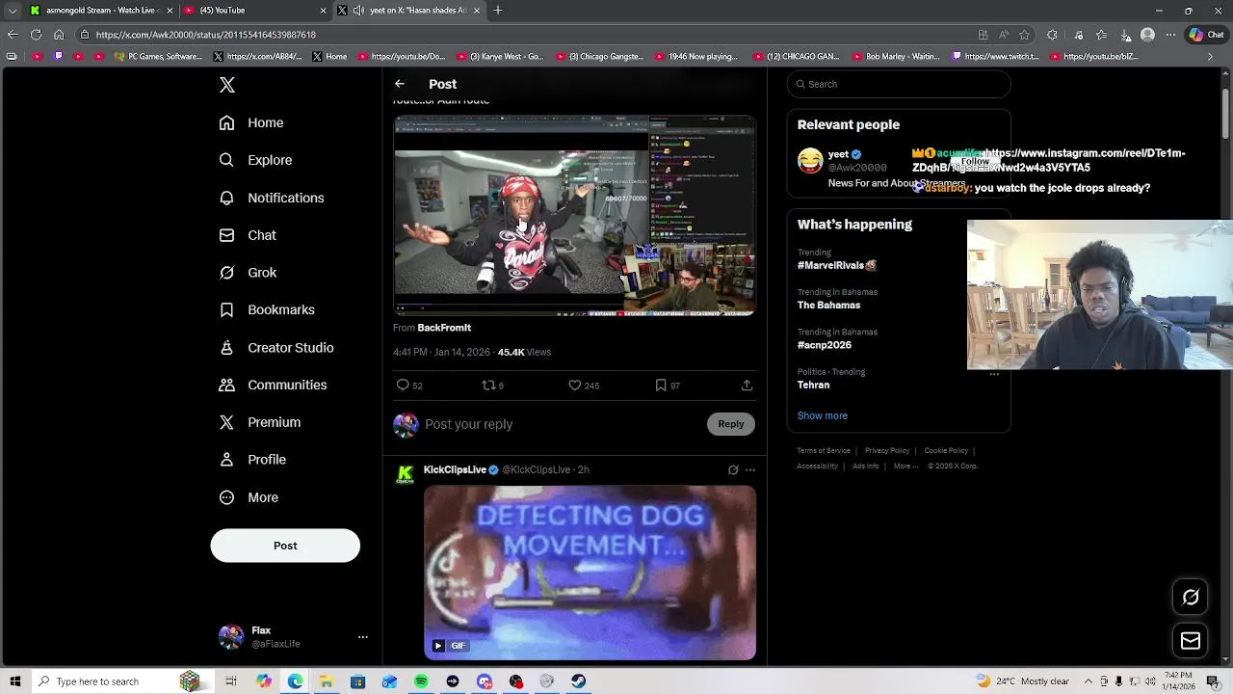The width and height of the screenshot is (1233, 694).
Task: Open Ads info footer link
Action: 866,466
